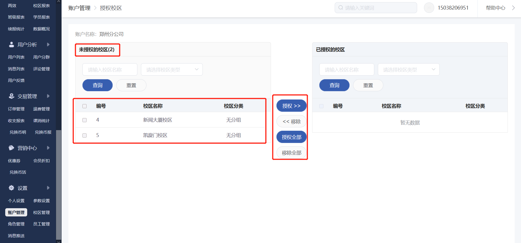Image resolution: width=521 pixels, height=243 pixels.
Task: Open 退费管理 in sidebar
Action: (41, 109)
